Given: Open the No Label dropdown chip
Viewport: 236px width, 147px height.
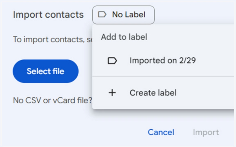Looking at the screenshot, I should (x=123, y=15).
